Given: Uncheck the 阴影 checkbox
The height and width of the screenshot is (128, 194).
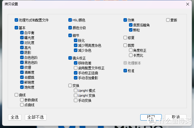Looking at the screenshot, I should (22, 53).
